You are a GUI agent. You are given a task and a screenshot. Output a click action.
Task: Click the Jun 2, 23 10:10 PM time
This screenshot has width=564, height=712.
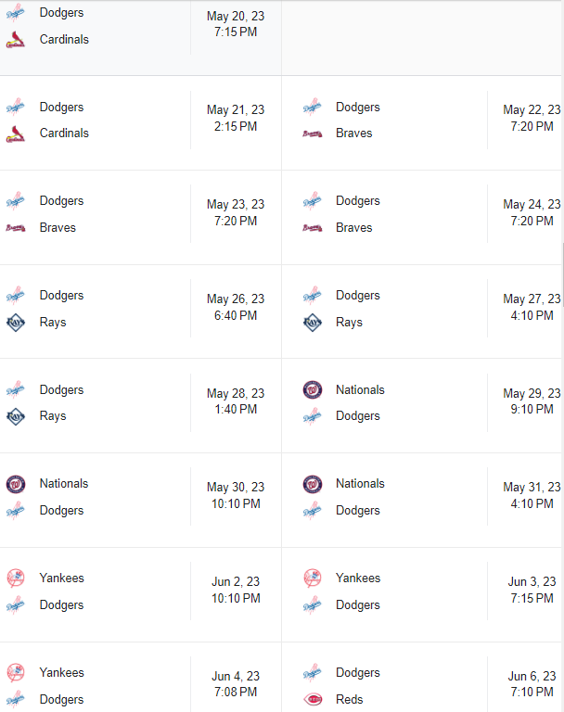coord(236,591)
